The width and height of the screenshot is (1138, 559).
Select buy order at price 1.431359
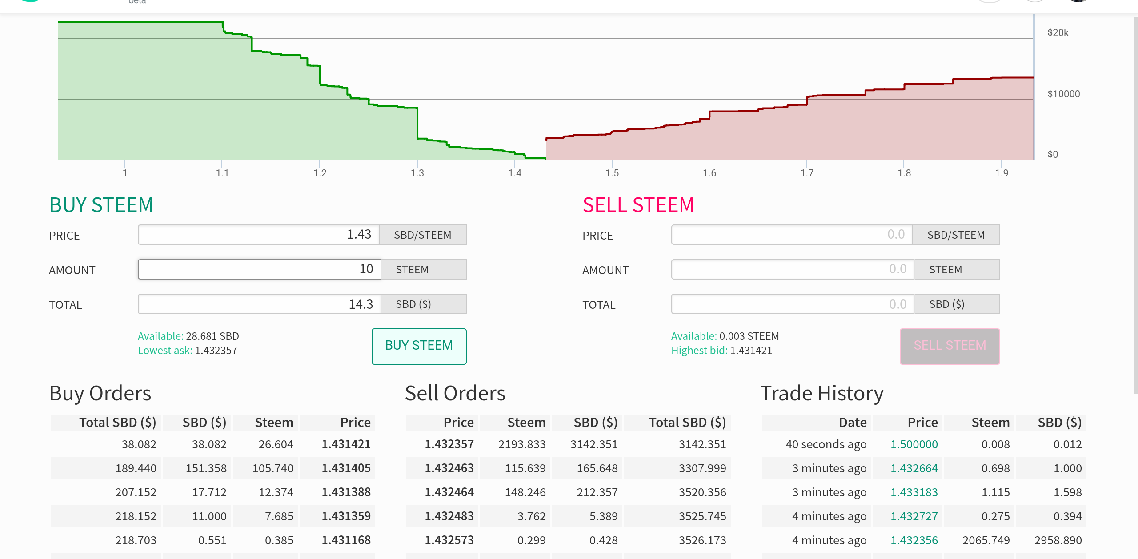213,516
